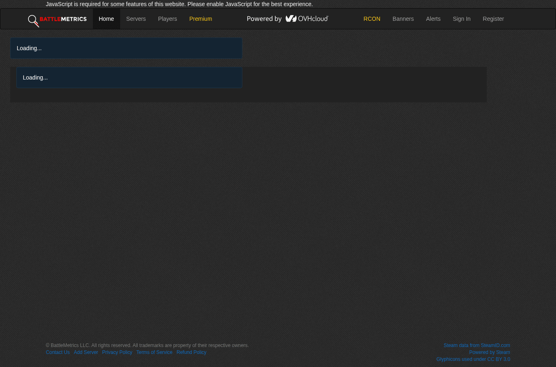Screen dimensions: 556x367
Task: Open Glyphicons CC BY 3.0 link
Action: pos(473,359)
